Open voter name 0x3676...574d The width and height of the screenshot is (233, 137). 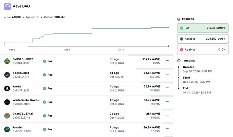(23, 114)
